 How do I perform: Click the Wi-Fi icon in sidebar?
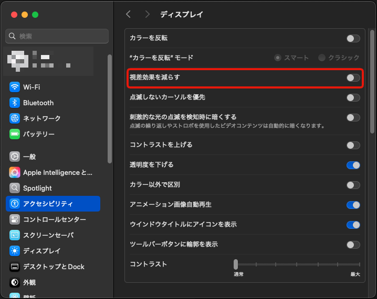coord(15,87)
